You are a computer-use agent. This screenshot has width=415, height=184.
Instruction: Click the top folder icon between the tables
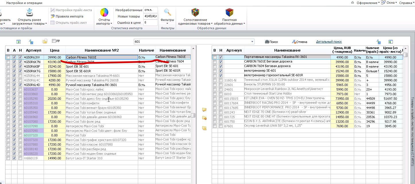204,109
